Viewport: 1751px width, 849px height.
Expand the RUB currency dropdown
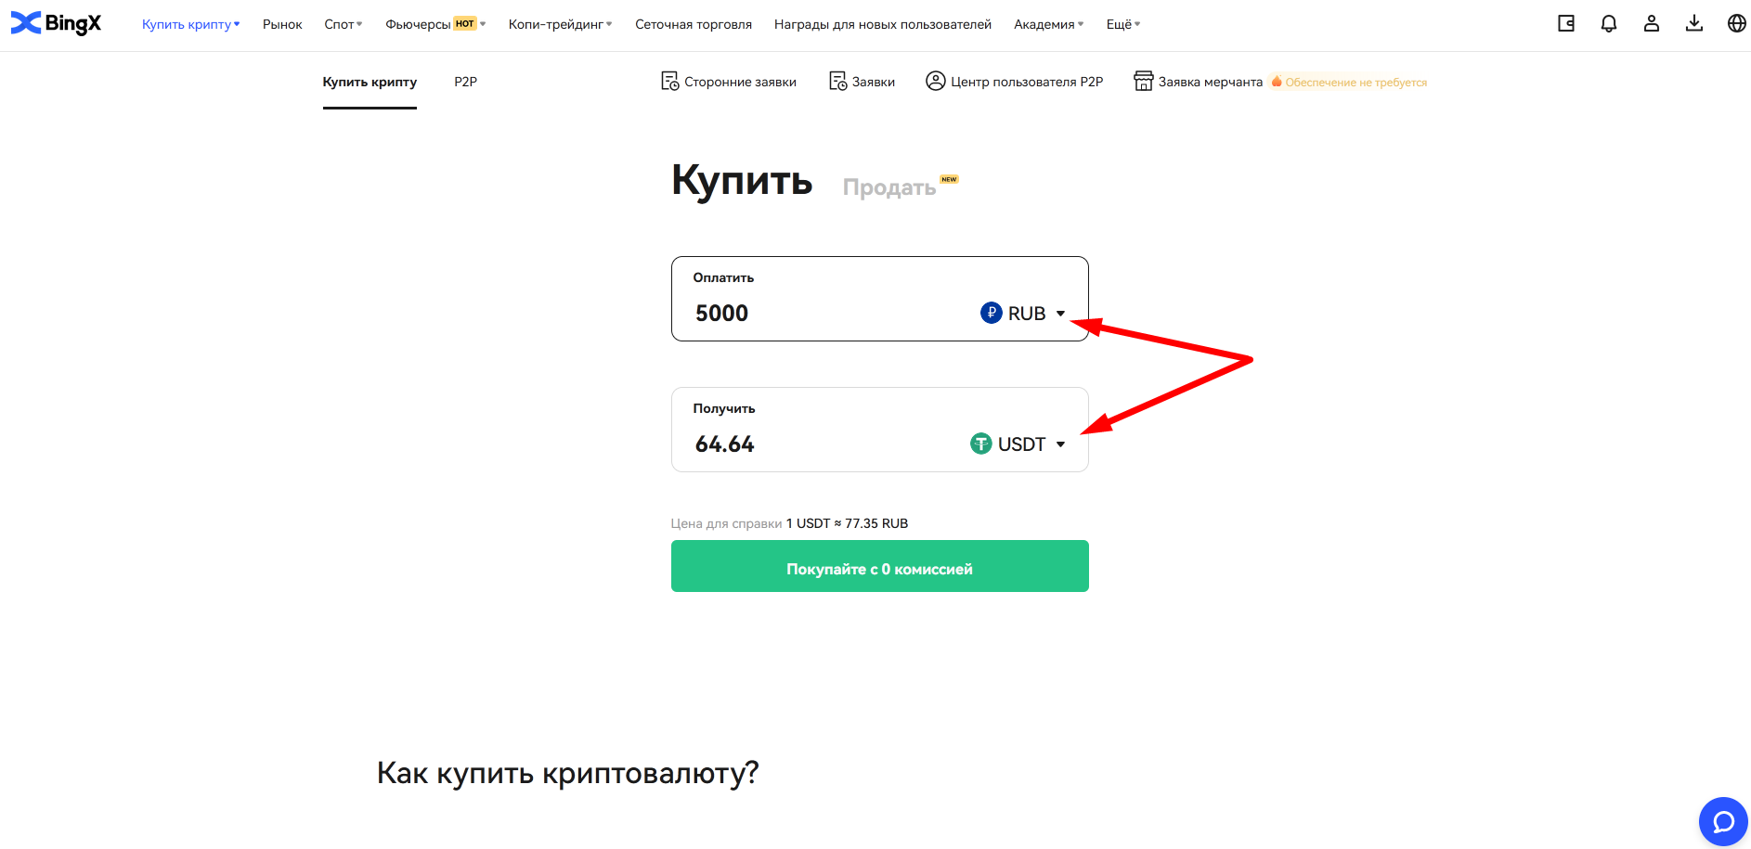tap(1023, 314)
